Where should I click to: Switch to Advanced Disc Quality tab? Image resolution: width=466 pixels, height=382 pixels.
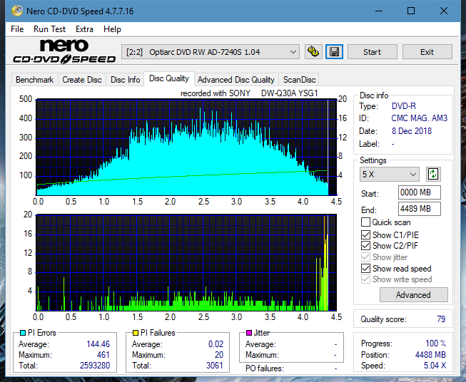[x=236, y=80]
